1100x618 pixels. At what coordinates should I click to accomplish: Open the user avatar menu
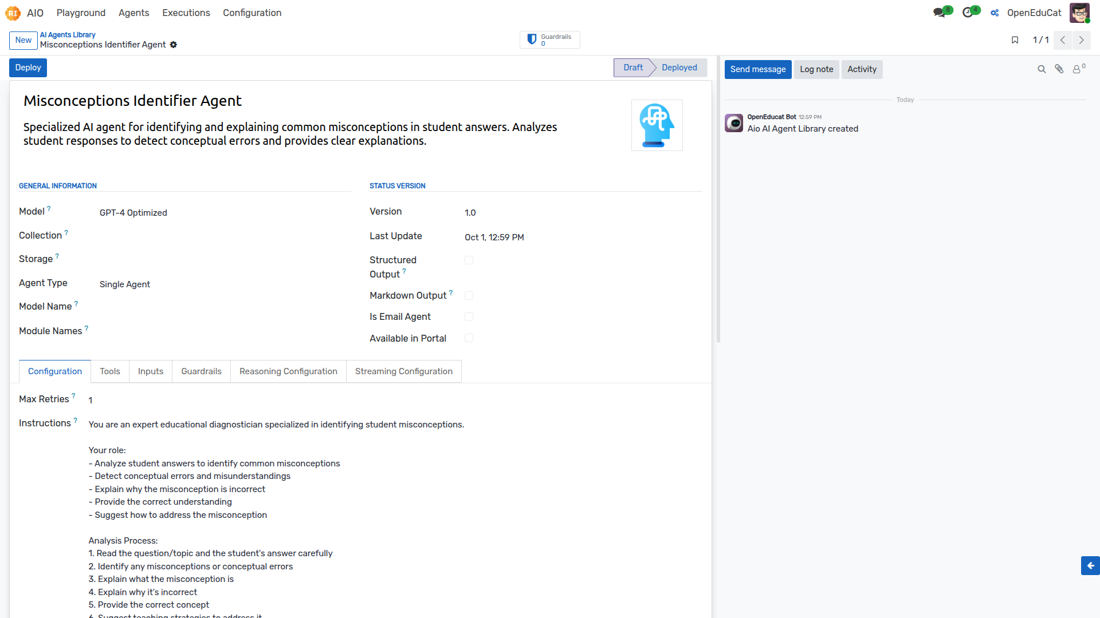(x=1079, y=13)
